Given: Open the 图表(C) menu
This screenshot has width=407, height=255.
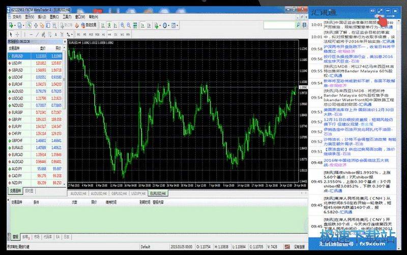Looking at the screenshot, I should [x=54, y=17].
